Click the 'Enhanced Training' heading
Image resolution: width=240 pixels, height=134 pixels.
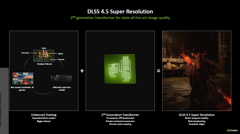44,115
